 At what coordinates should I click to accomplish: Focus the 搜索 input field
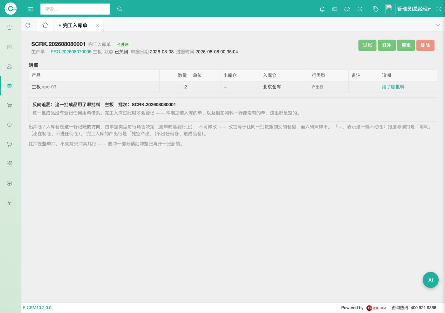[75, 9]
